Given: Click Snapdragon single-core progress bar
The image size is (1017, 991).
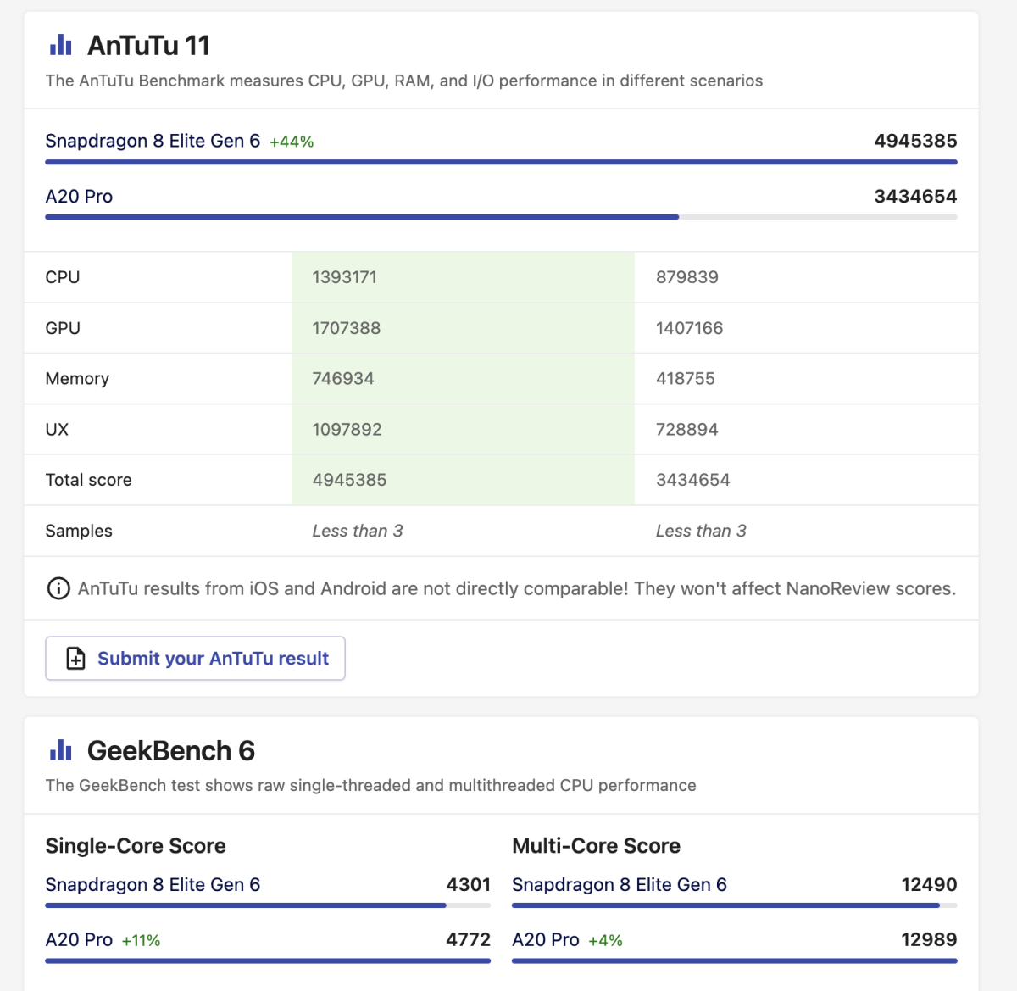Looking at the screenshot, I should click(x=268, y=905).
